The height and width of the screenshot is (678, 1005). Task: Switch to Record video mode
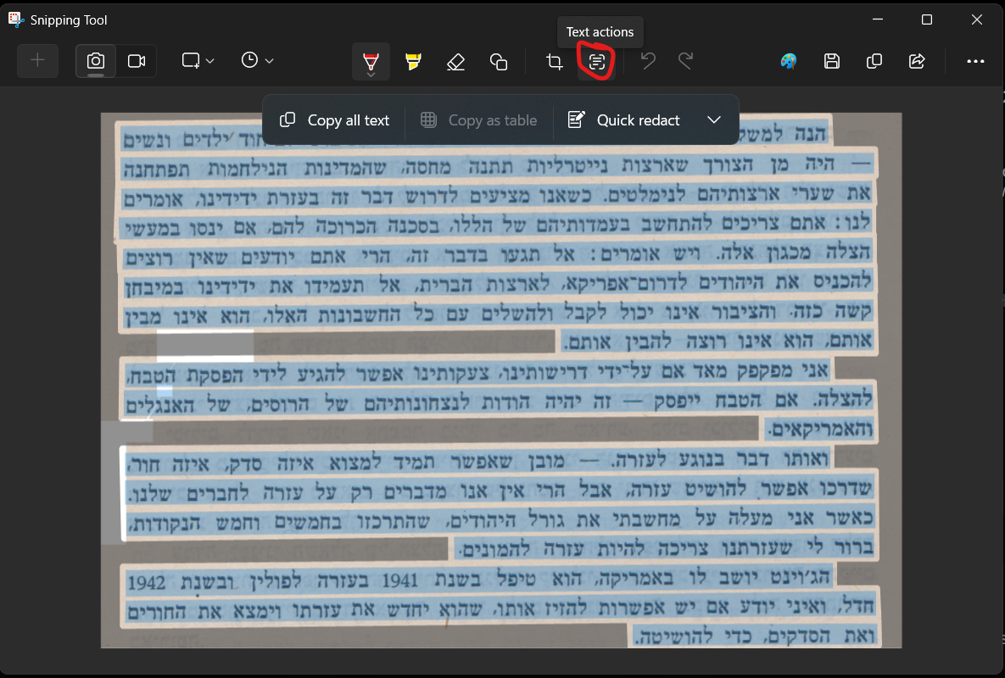[137, 61]
